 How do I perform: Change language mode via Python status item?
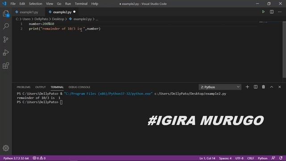262,158
